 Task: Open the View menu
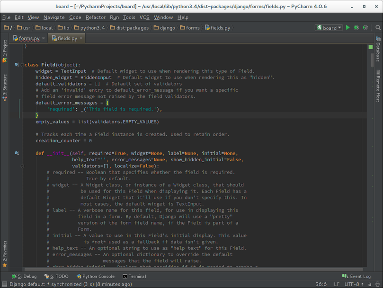coord(33,17)
